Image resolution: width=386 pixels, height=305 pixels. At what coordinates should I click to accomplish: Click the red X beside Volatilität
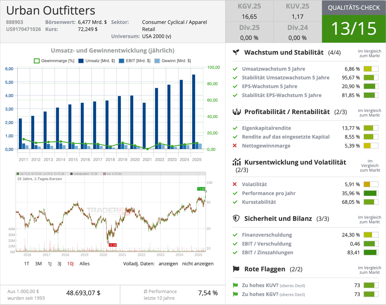(235, 184)
